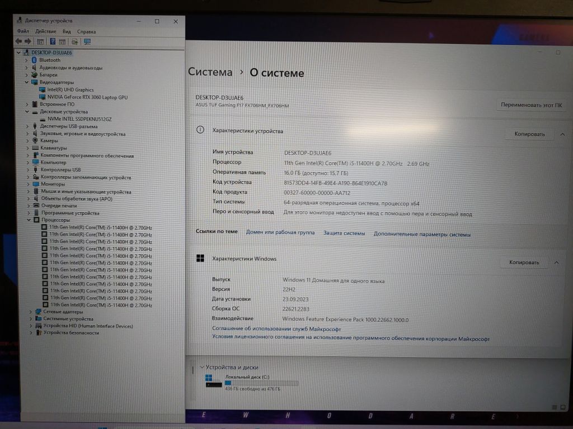The image size is (573, 429).
Task: Expand the Сетевые адаптеры node
Action: pyautogui.click(x=30, y=312)
